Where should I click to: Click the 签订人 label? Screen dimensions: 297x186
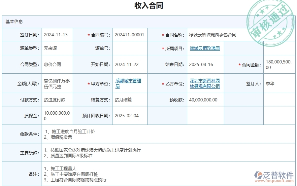pyautogui.click(x=254, y=84)
